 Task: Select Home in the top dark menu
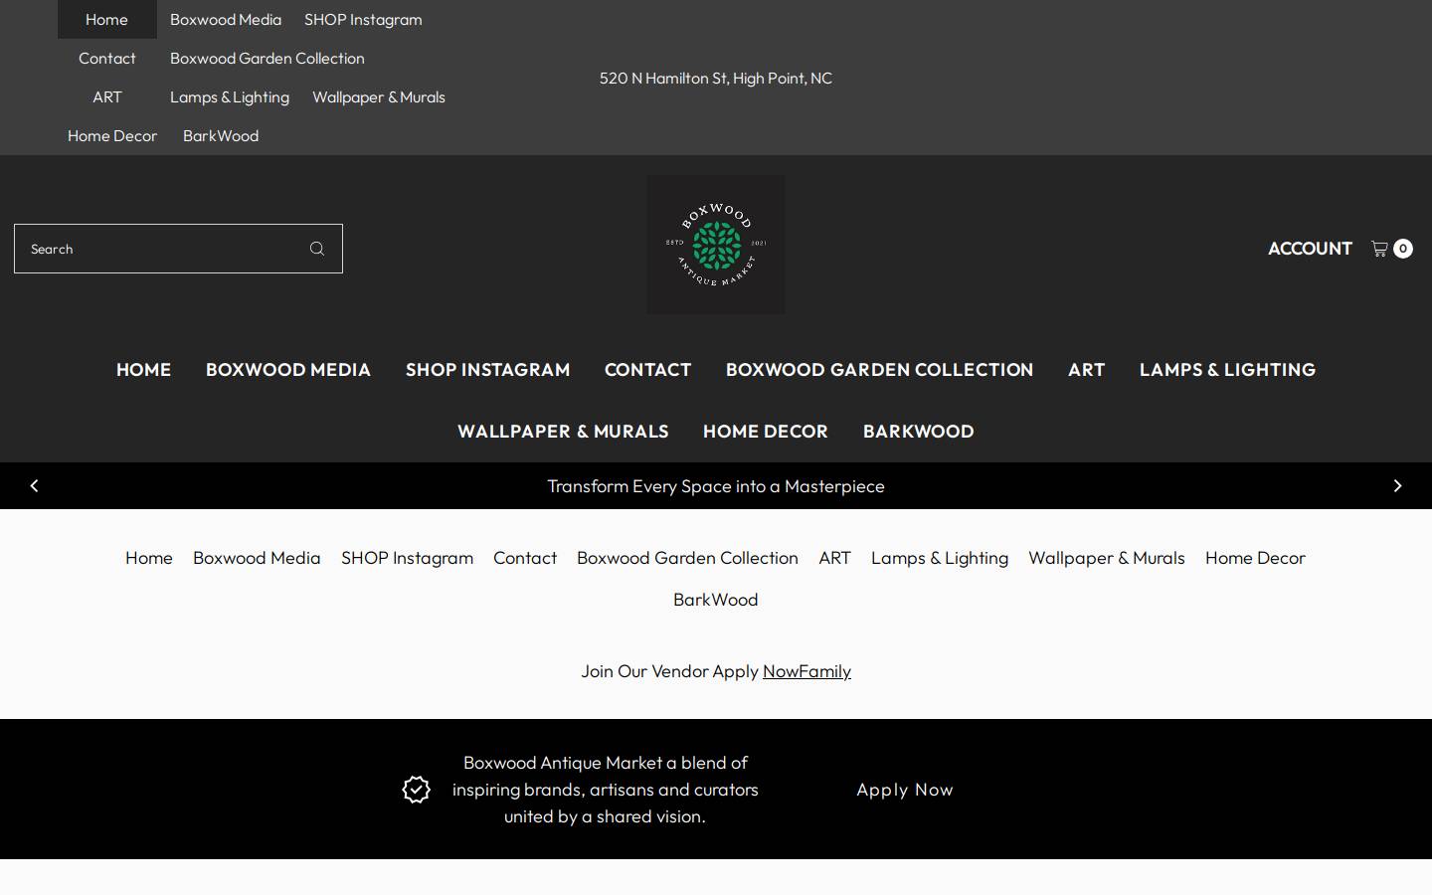tap(106, 19)
